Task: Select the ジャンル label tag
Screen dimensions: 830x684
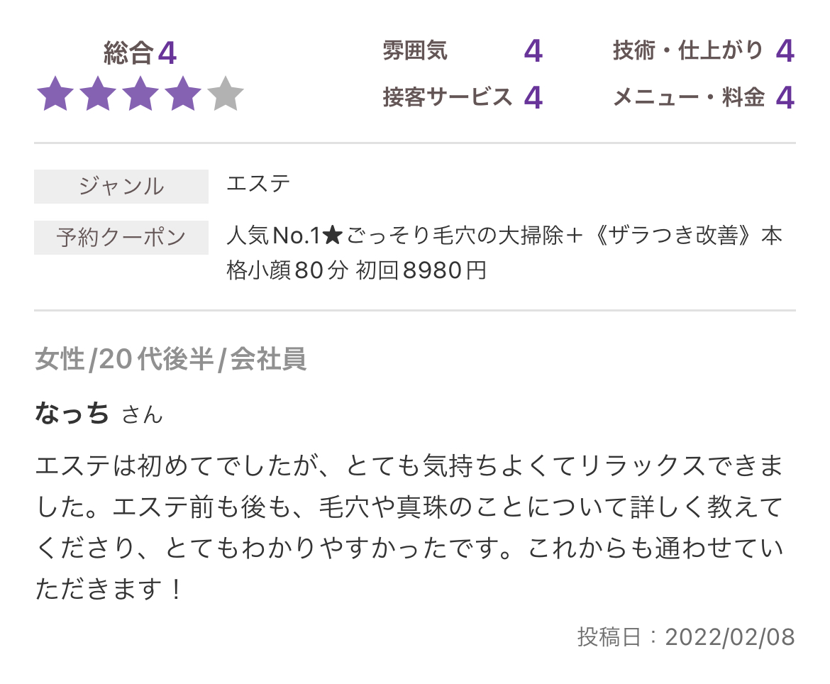Action: click(x=121, y=187)
